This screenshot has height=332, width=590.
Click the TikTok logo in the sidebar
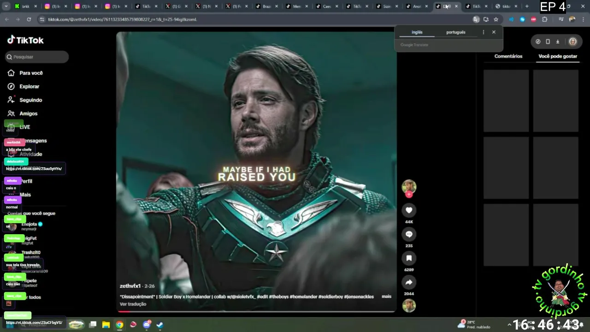(25, 40)
